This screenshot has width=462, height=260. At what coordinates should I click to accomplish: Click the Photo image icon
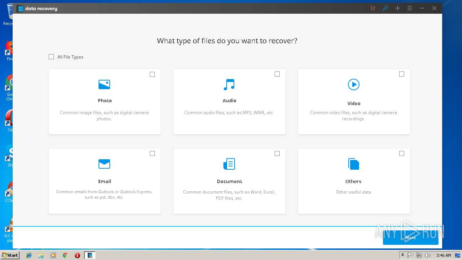point(104,84)
